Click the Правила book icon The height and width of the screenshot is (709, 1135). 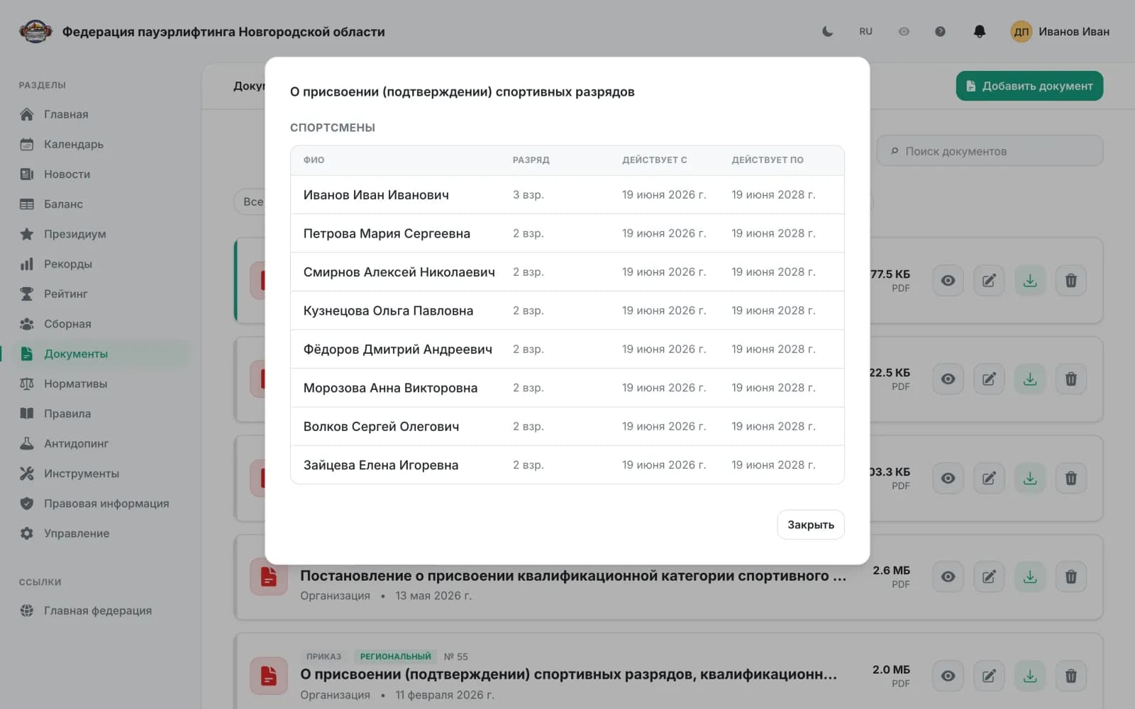(27, 413)
